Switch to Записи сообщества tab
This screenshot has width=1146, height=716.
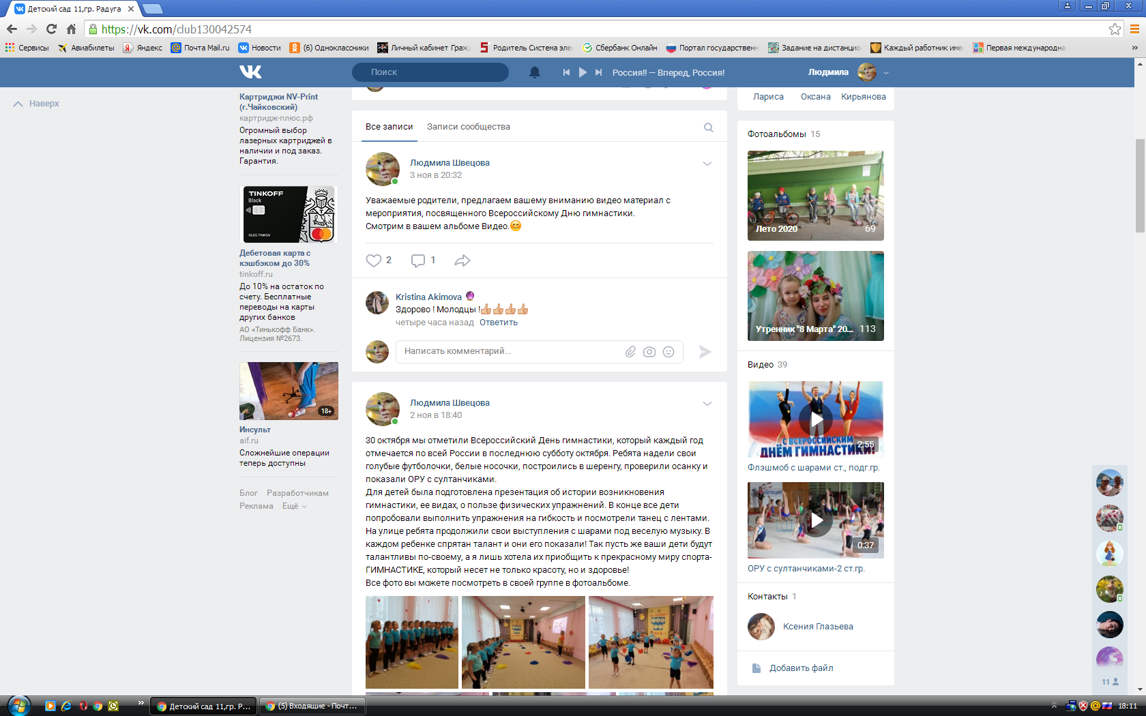click(469, 127)
